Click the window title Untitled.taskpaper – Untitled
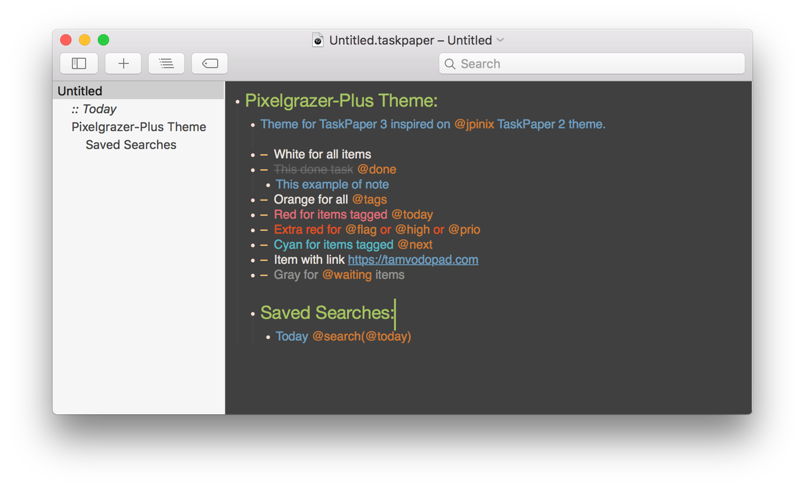This screenshot has width=805, height=489. pos(411,40)
